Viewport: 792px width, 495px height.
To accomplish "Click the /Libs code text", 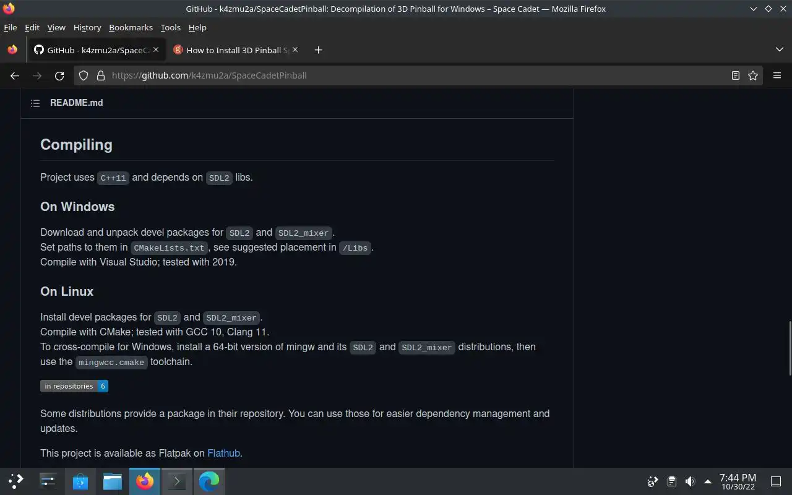I will click(355, 248).
